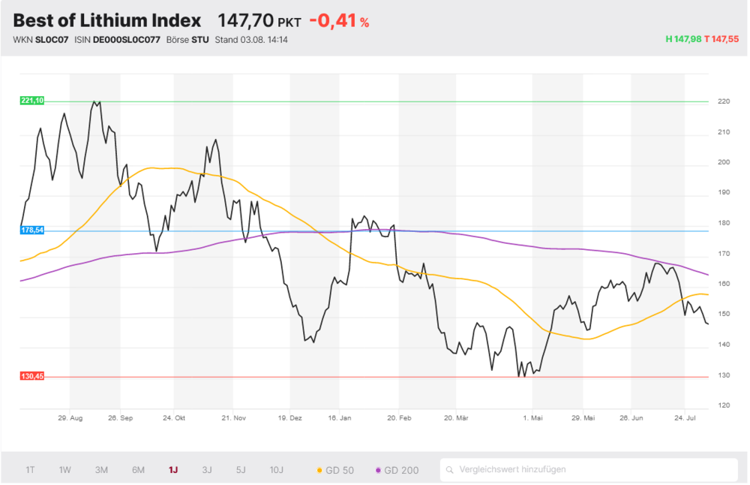Switch chart to 3M range
Viewport: 750px width, 485px height.
coord(101,470)
